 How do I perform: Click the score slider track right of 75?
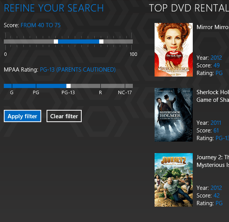118,42
